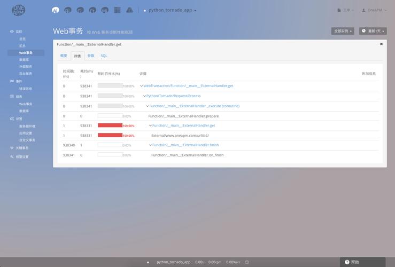Open 数据库 under monitoring in sidebar
Screen dimensions: 395x267
[x=24, y=60]
